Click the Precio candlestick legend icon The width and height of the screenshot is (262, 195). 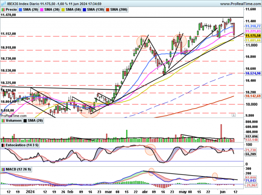(4, 9)
